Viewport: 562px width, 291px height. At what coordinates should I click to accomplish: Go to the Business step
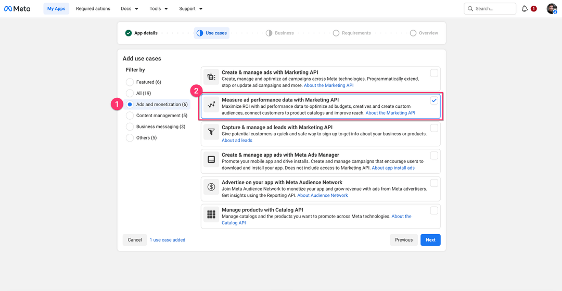[279, 33]
